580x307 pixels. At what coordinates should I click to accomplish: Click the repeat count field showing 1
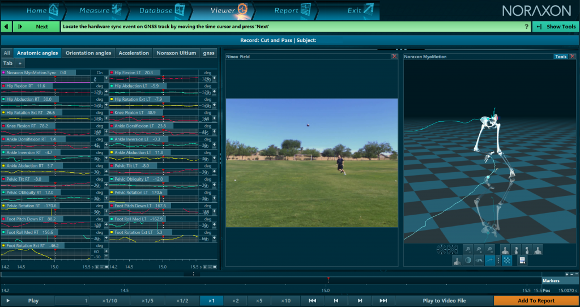click(x=72, y=301)
